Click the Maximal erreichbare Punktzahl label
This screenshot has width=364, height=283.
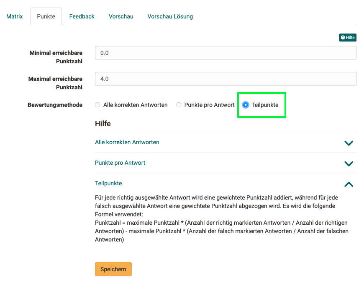55,83
